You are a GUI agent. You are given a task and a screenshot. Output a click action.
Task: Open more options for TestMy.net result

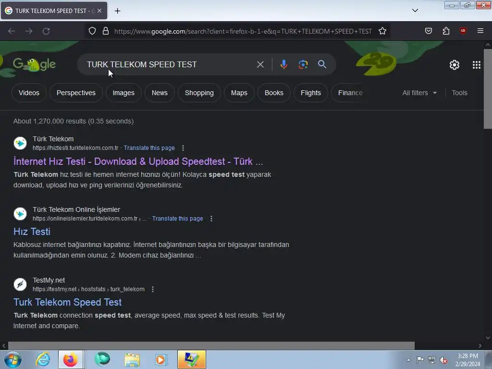coord(153,289)
